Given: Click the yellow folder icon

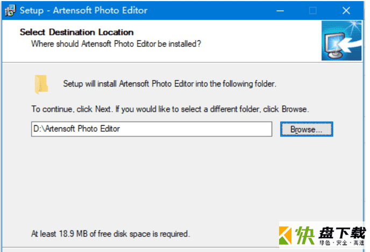Looking at the screenshot, I should coord(41,84).
